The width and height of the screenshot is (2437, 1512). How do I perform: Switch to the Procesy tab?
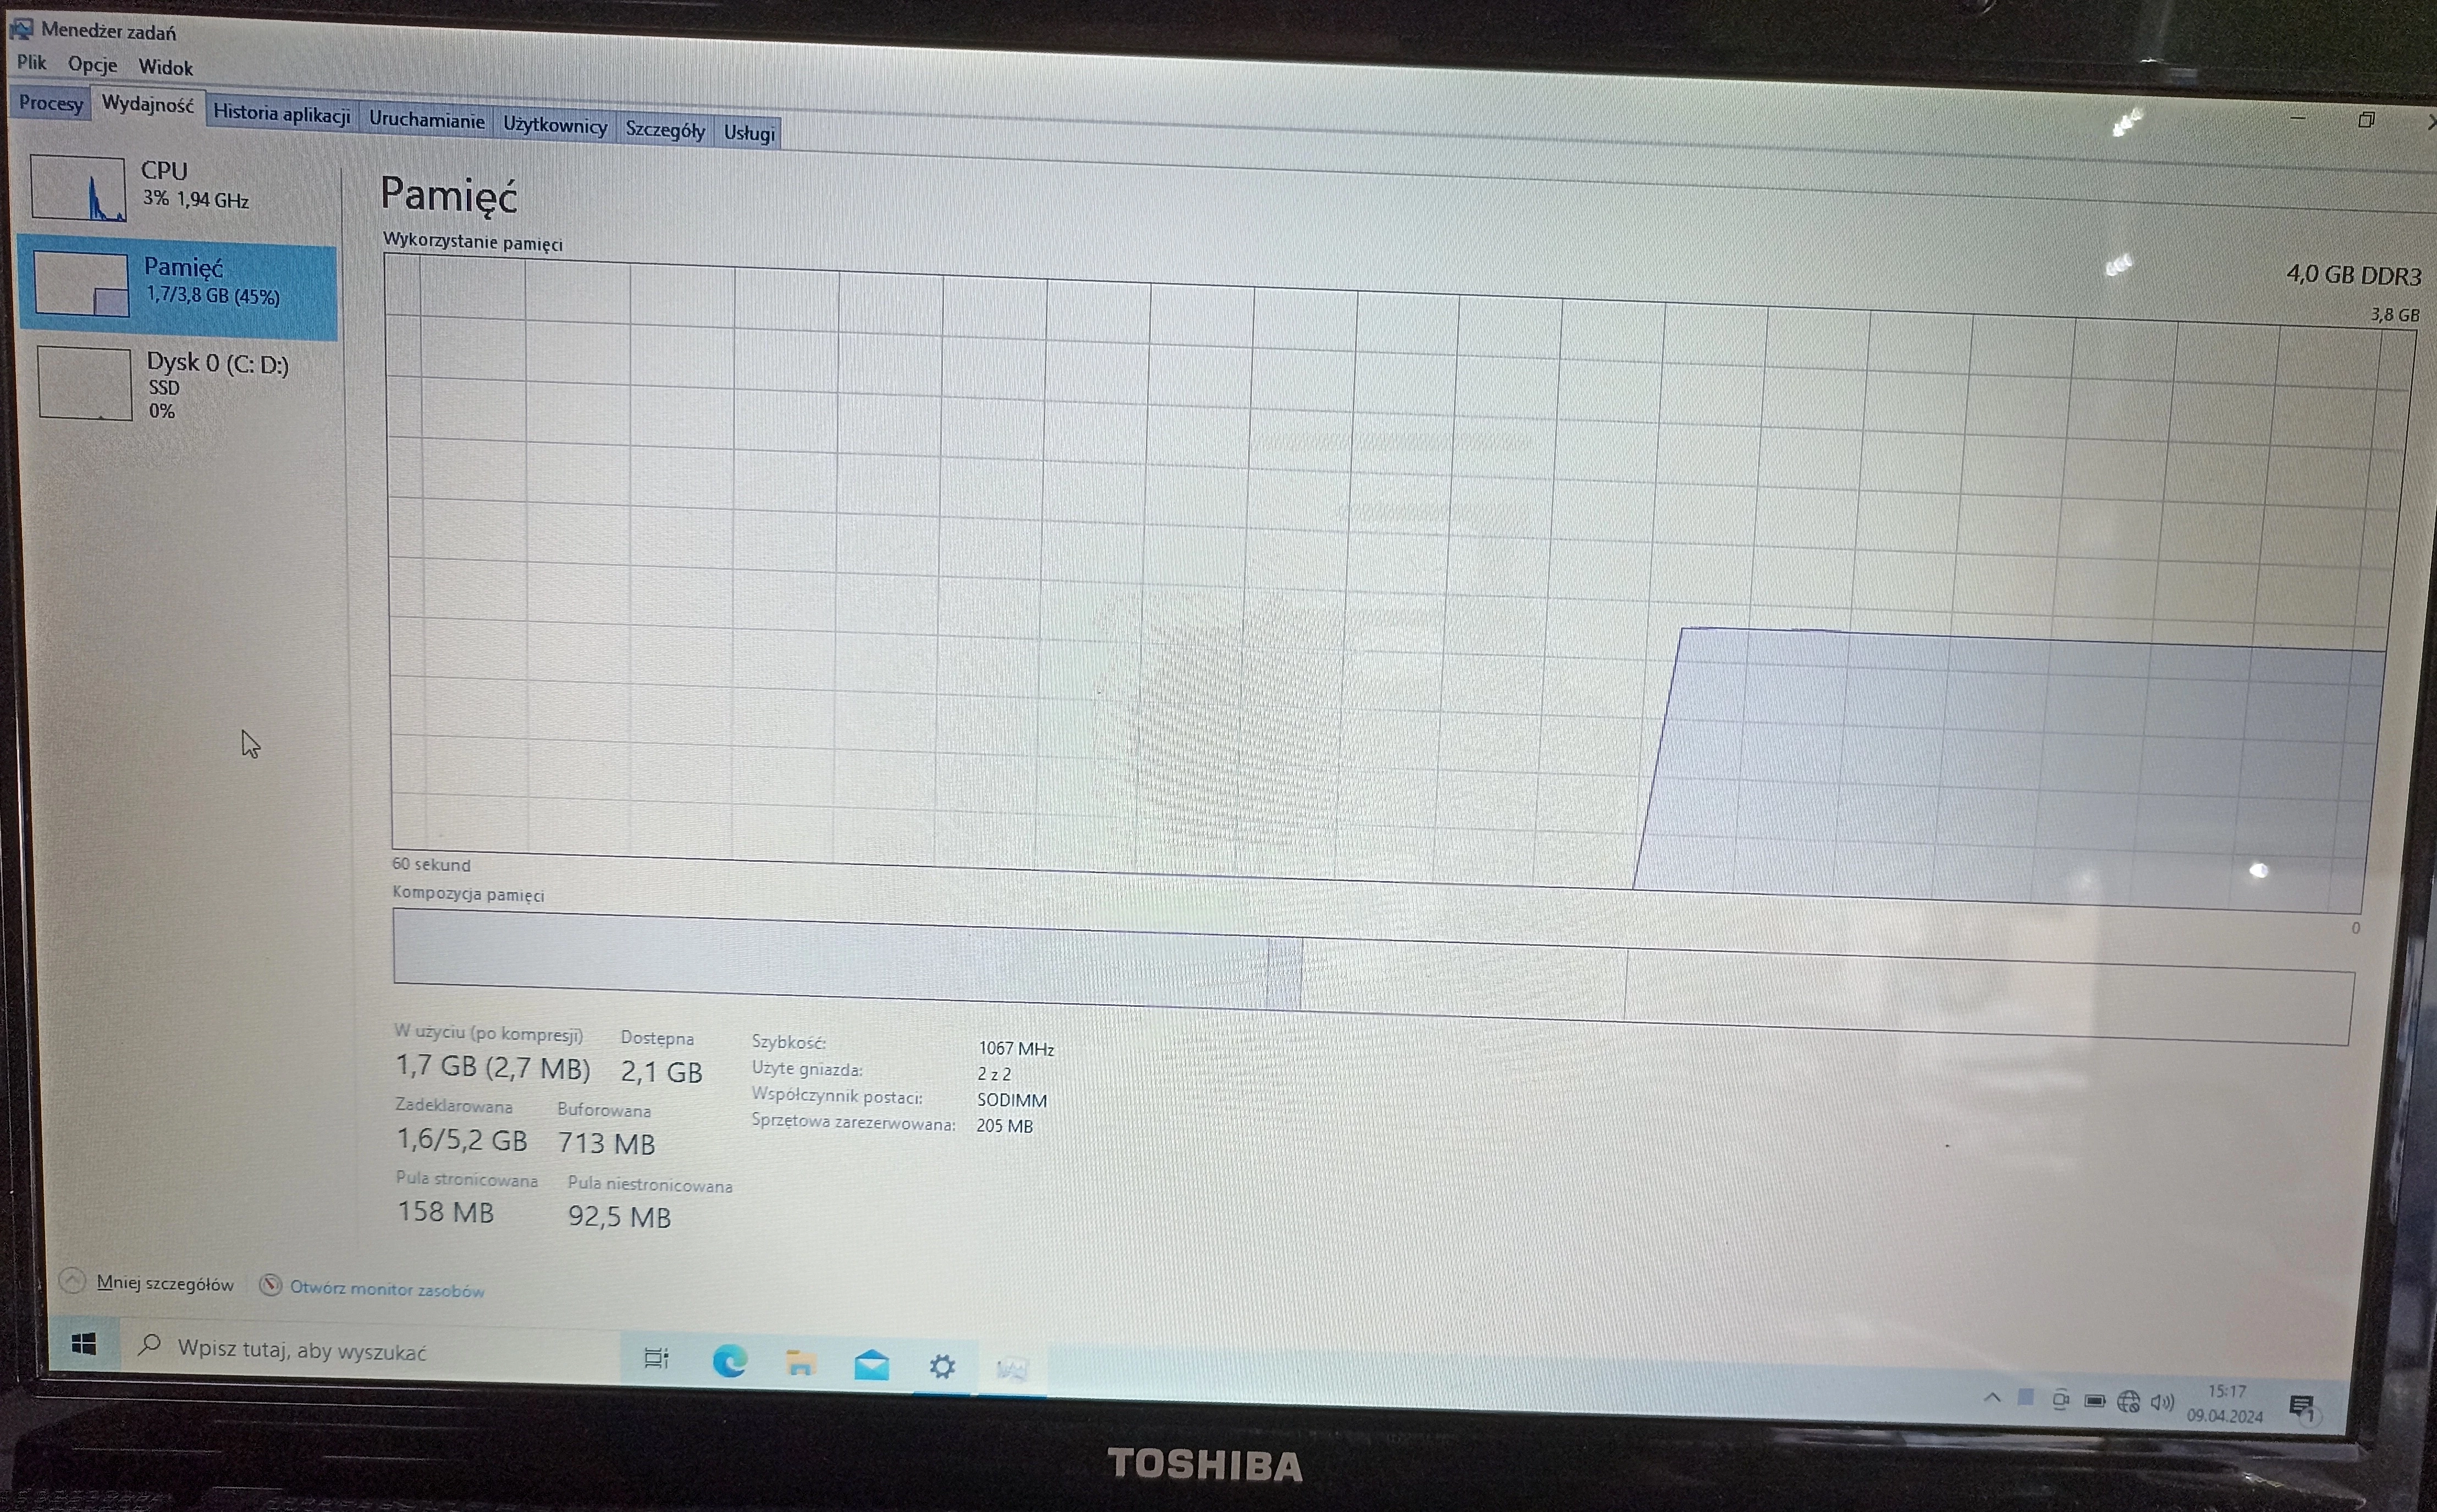[50, 103]
